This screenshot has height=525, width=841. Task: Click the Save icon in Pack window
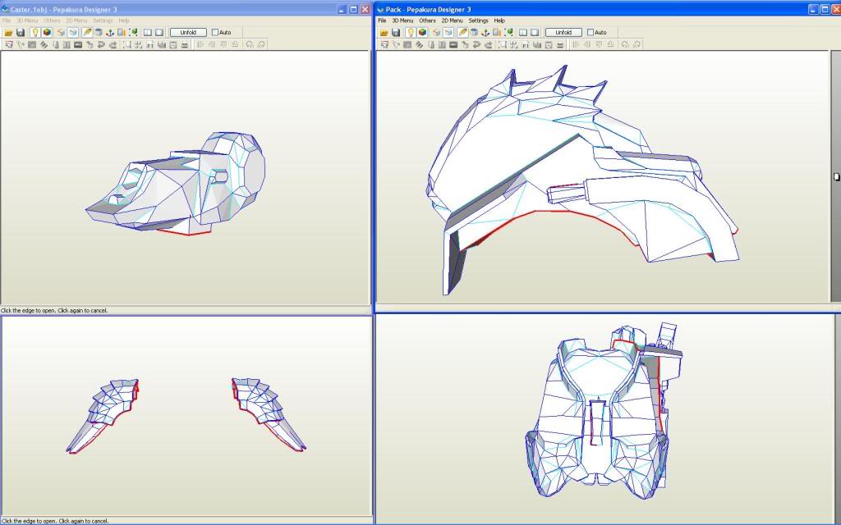coord(396,32)
